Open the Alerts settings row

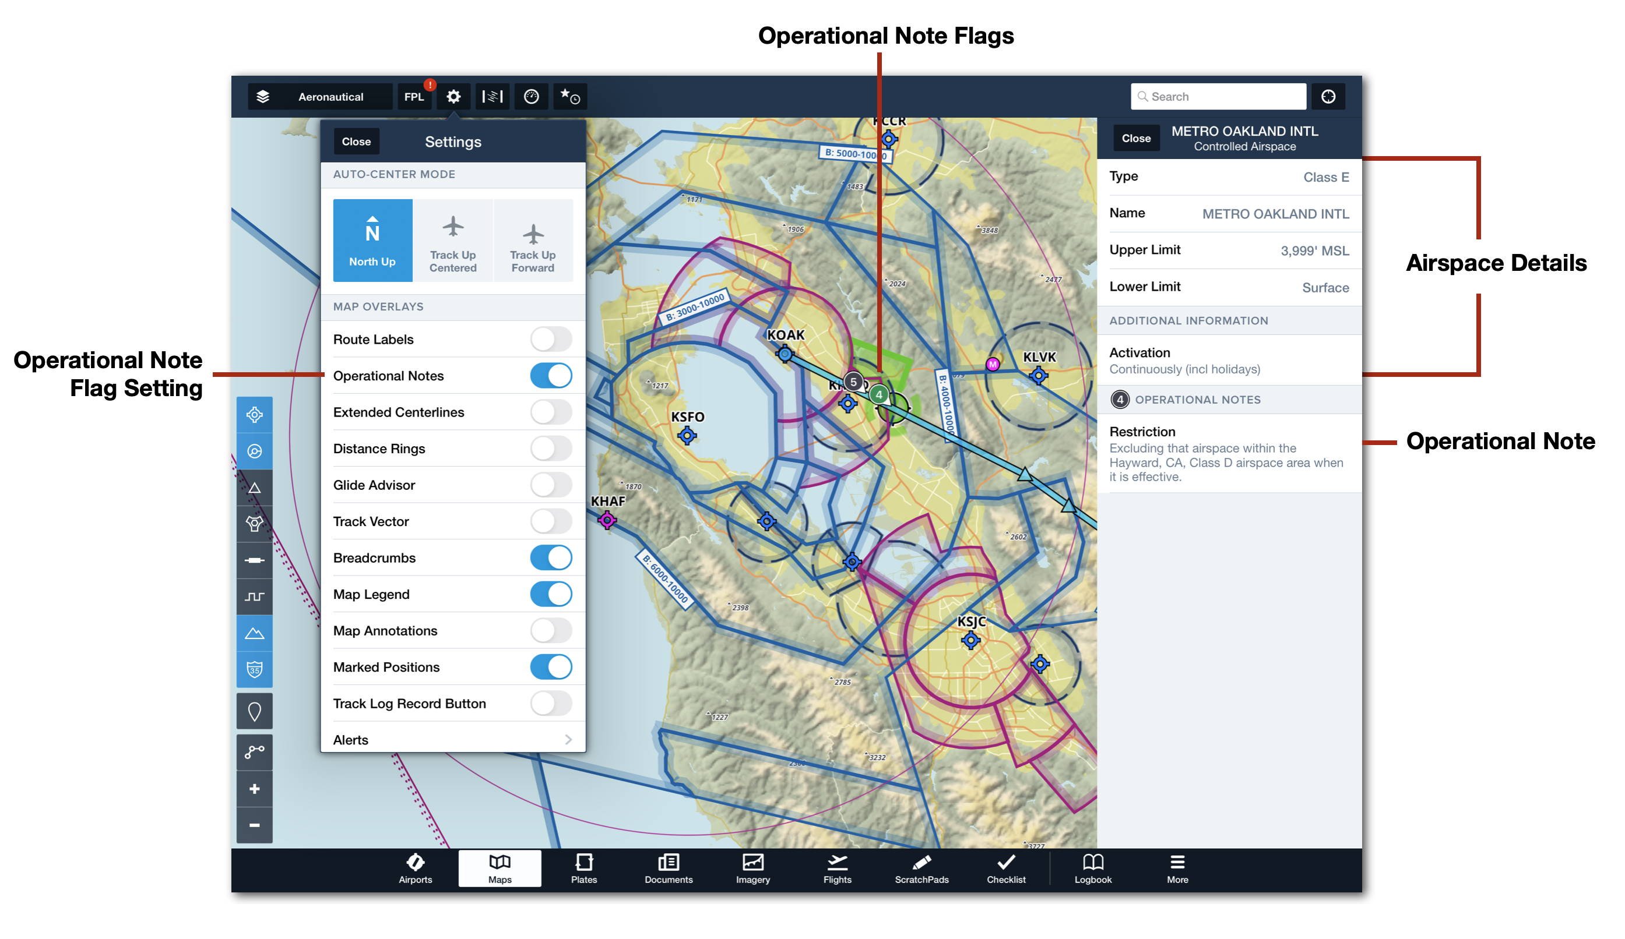coord(453,740)
